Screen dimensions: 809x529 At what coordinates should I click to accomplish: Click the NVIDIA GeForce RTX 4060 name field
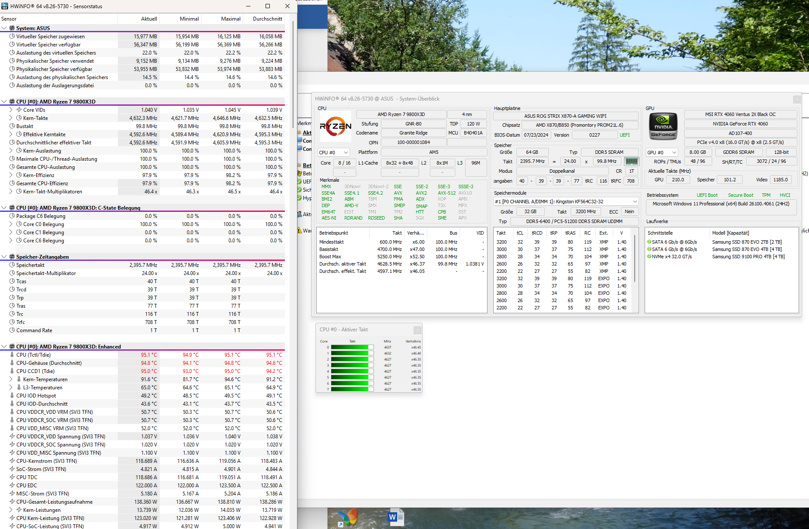740,124
